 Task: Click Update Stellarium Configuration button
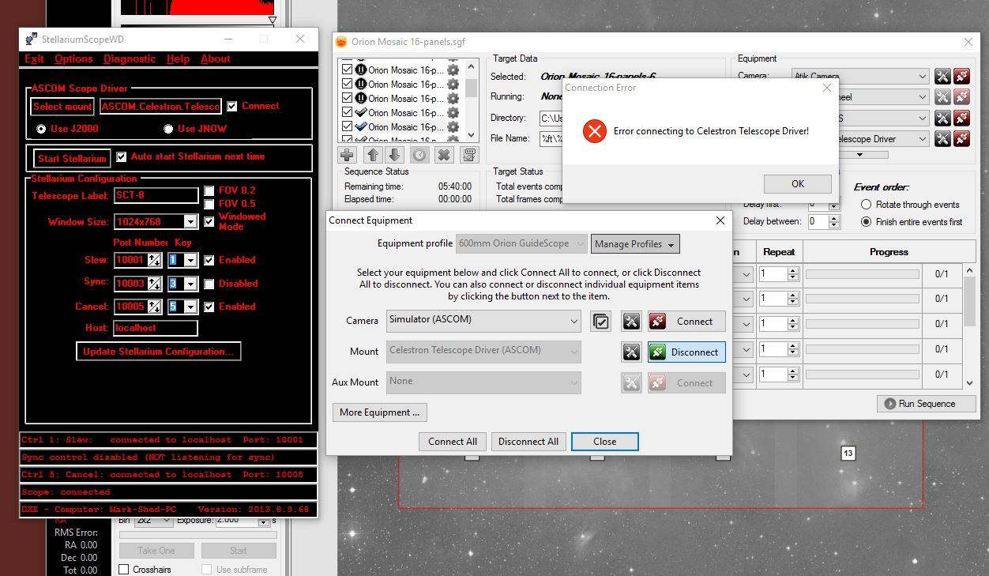pyautogui.click(x=159, y=352)
